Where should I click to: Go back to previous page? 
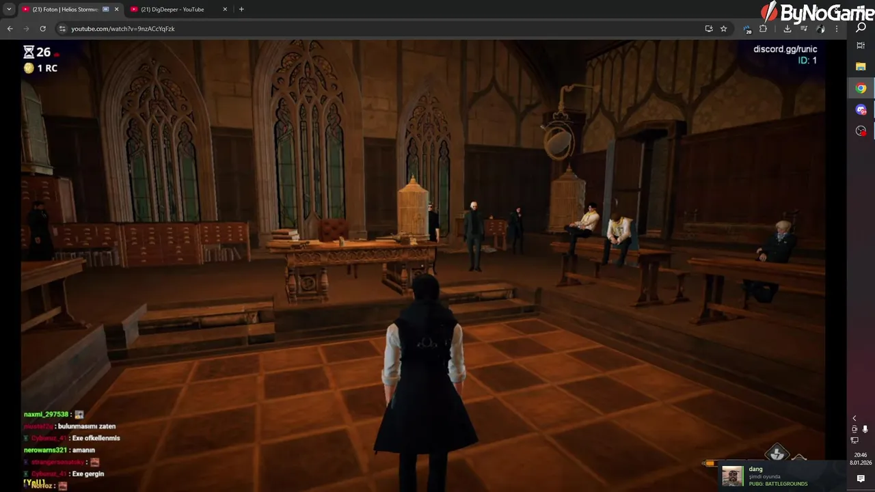pos(10,29)
